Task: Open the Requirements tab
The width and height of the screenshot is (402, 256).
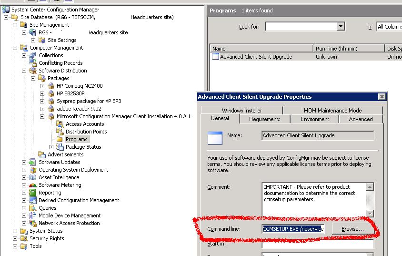Action: coord(264,119)
